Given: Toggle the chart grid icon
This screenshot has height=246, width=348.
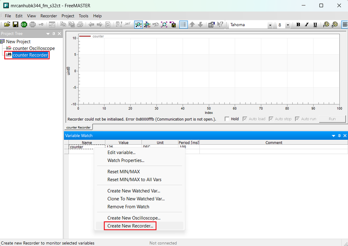Looking at the screenshot, I should click(x=183, y=24).
